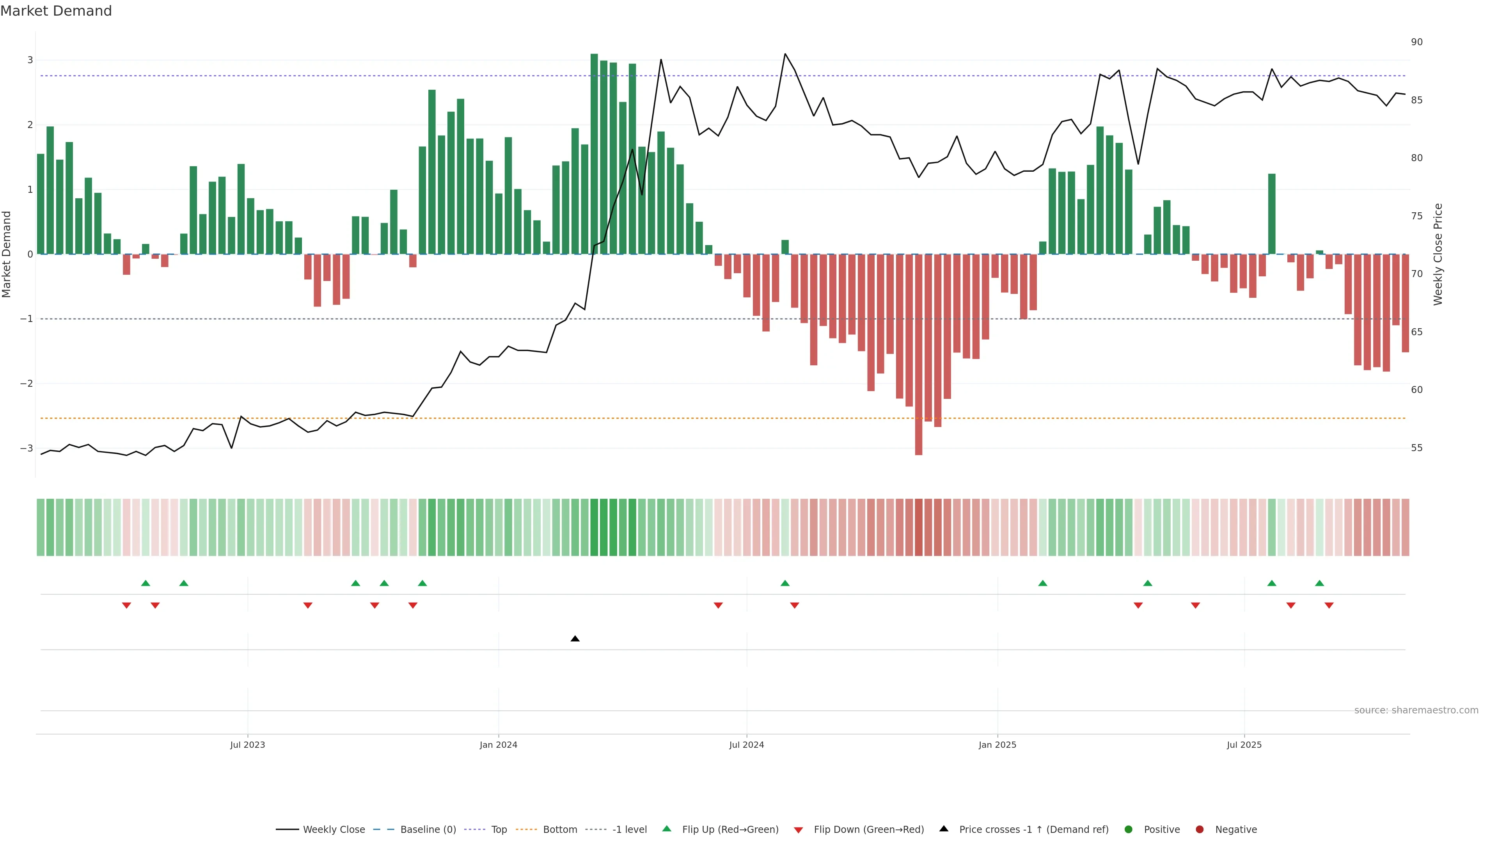Click the Market Demand chart title
This screenshot has width=1498, height=843.
57,11
